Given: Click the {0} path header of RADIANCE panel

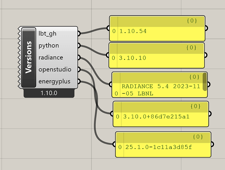Looking at the screenshot, I should (194, 77).
